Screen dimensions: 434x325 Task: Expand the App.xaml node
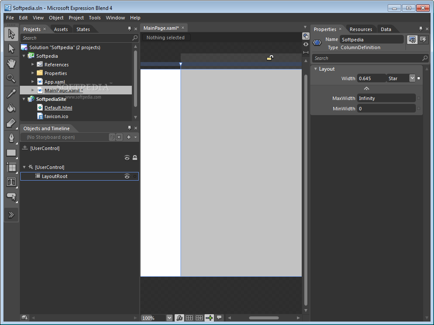coord(33,81)
